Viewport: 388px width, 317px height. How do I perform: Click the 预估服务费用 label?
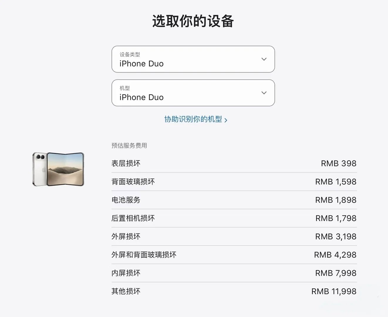[x=129, y=146]
